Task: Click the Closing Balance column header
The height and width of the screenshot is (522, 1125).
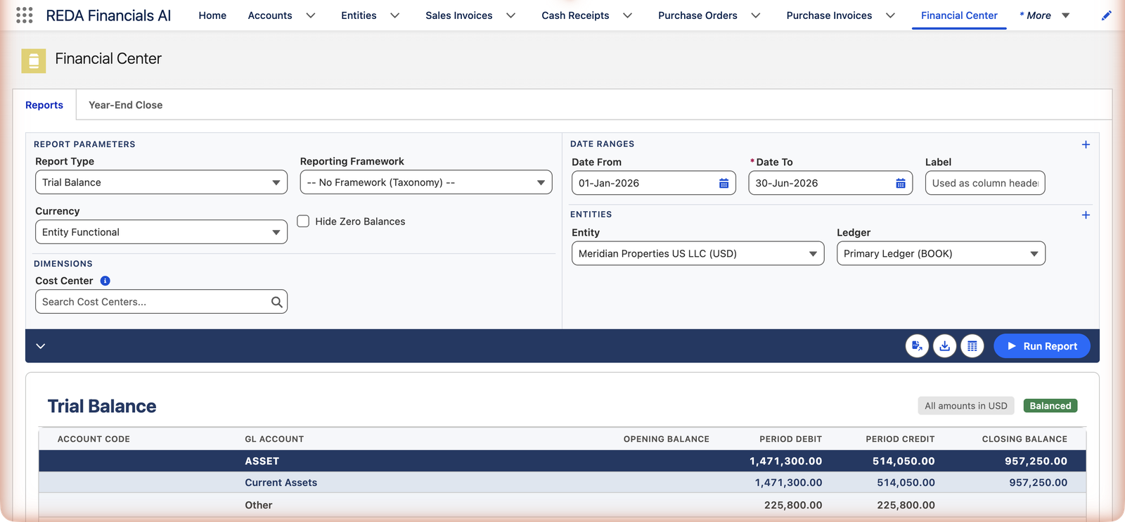Action: pyautogui.click(x=1024, y=439)
